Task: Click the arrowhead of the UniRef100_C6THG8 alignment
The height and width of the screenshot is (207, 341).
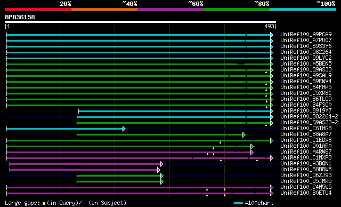Action: [124, 129]
